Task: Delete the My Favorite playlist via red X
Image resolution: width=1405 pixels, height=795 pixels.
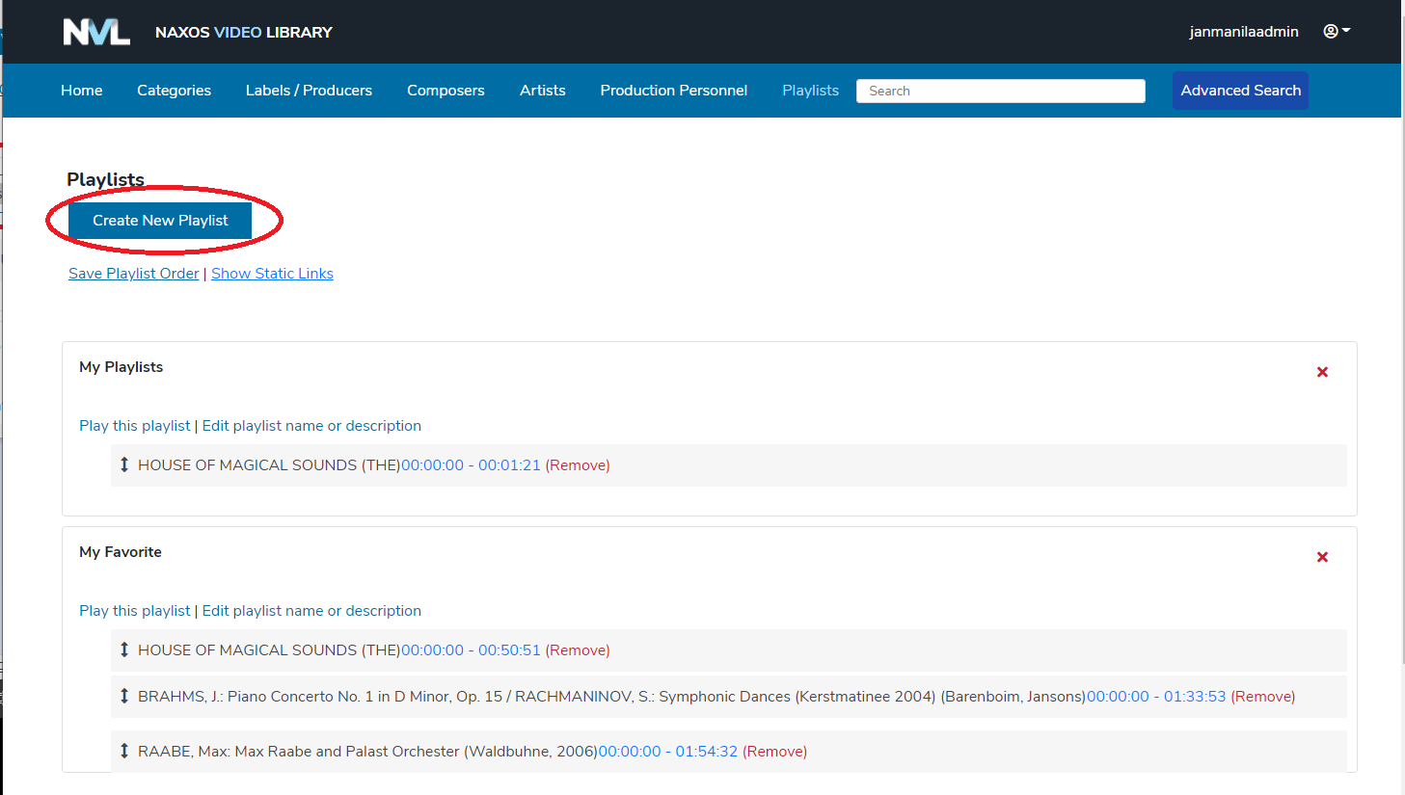Action: click(x=1322, y=557)
